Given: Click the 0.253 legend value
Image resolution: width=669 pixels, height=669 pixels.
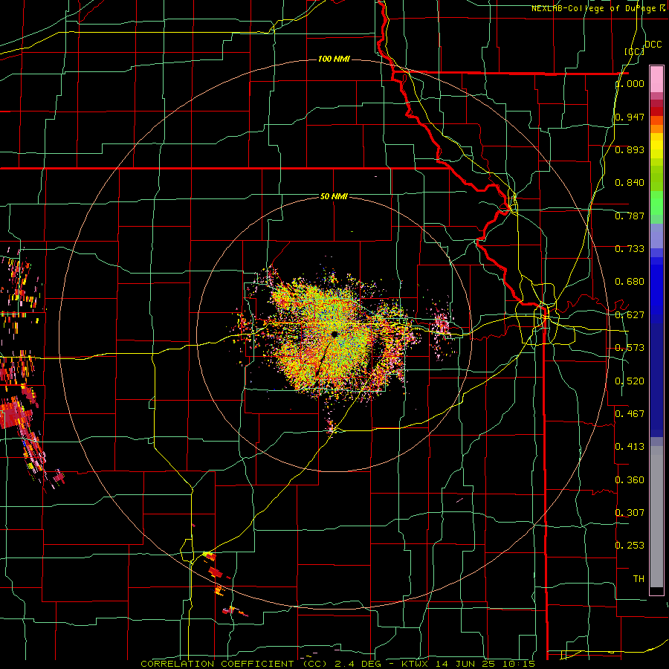Looking at the screenshot, I should pyautogui.click(x=630, y=546).
